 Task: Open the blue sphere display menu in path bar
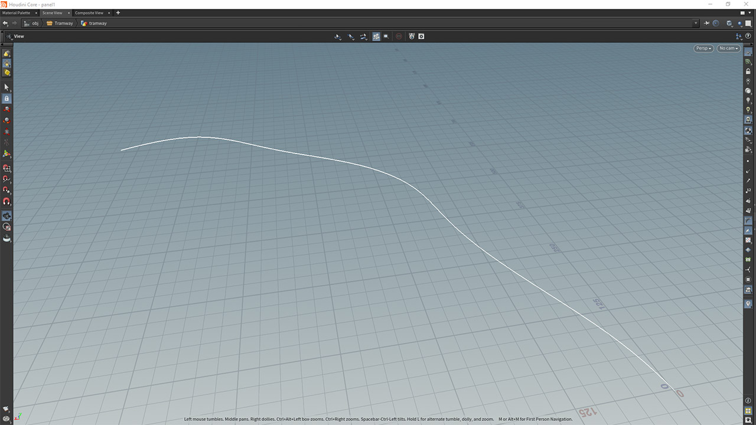click(x=741, y=23)
